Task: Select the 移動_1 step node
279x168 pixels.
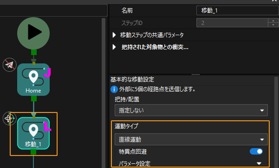Action: coord(33,133)
